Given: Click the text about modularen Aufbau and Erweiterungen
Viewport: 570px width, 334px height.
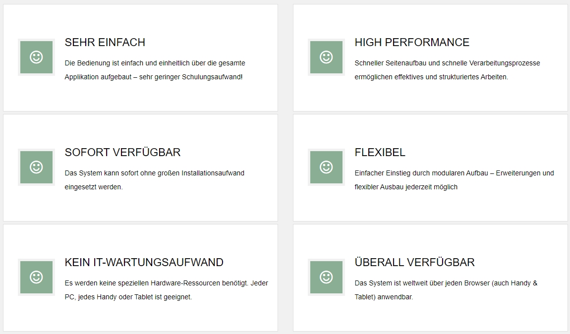Looking at the screenshot, I should pyautogui.click(x=454, y=180).
